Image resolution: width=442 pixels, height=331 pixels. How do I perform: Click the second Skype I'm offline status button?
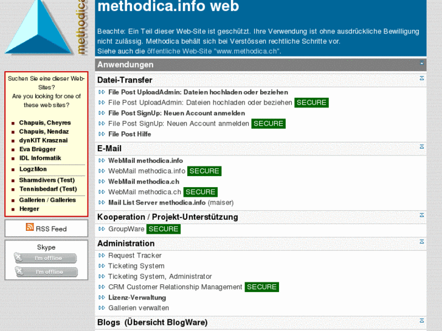46,271
